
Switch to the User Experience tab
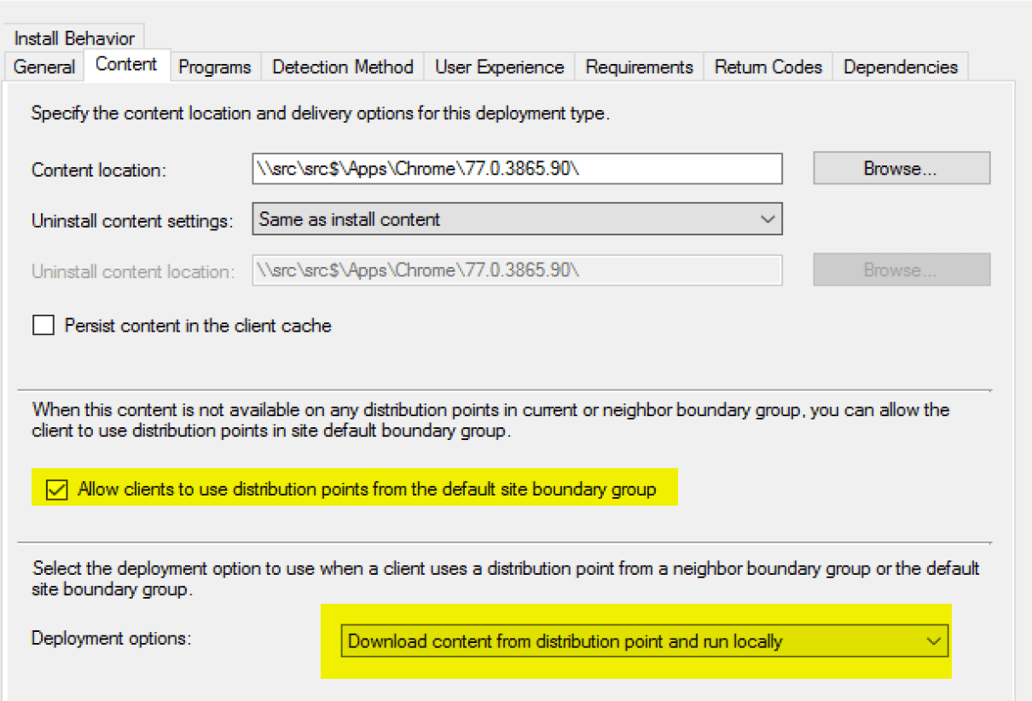(499, 67)
